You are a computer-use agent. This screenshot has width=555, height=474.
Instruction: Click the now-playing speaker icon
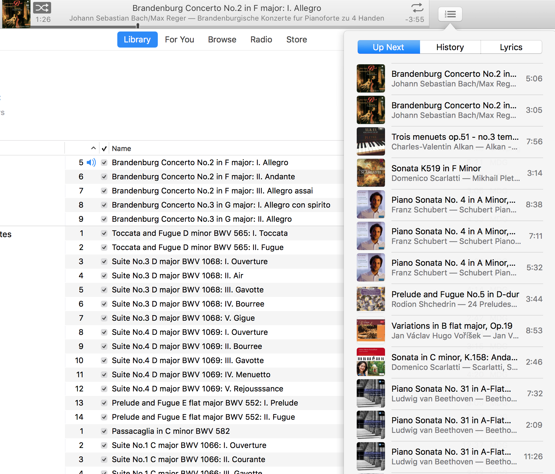click(x=91, y=162)
